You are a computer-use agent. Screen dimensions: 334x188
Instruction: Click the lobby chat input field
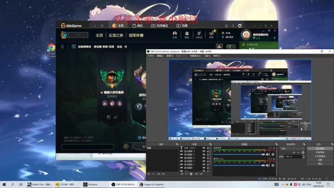88,147
